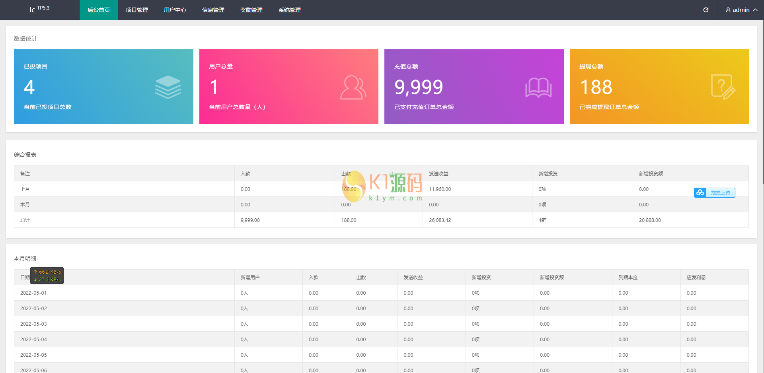The image size is (764, 373).
Task: Open the 用户中心 menu
Action: (175, 10)
